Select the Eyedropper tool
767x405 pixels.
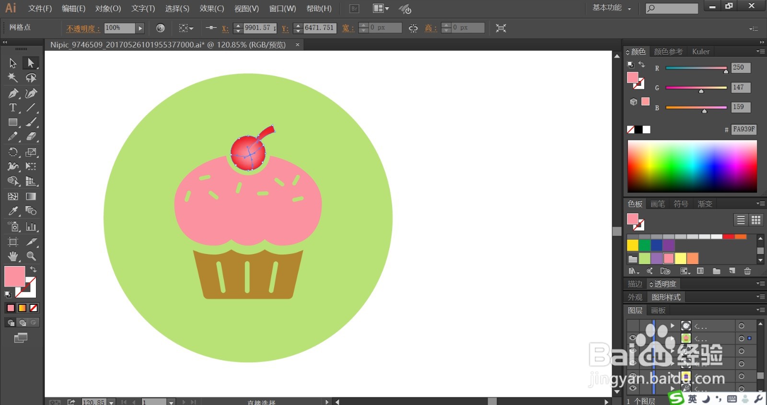click(13, 211)
